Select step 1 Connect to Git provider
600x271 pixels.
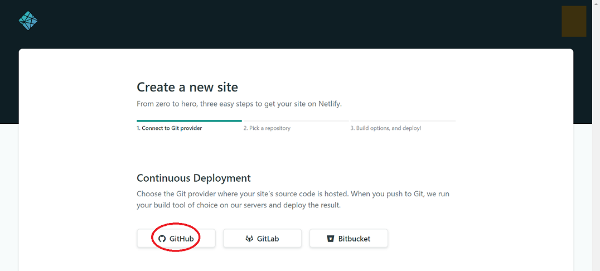[169, 128]
